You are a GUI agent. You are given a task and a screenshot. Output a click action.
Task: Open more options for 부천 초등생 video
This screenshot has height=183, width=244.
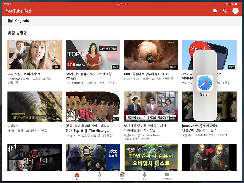(178, 126)
